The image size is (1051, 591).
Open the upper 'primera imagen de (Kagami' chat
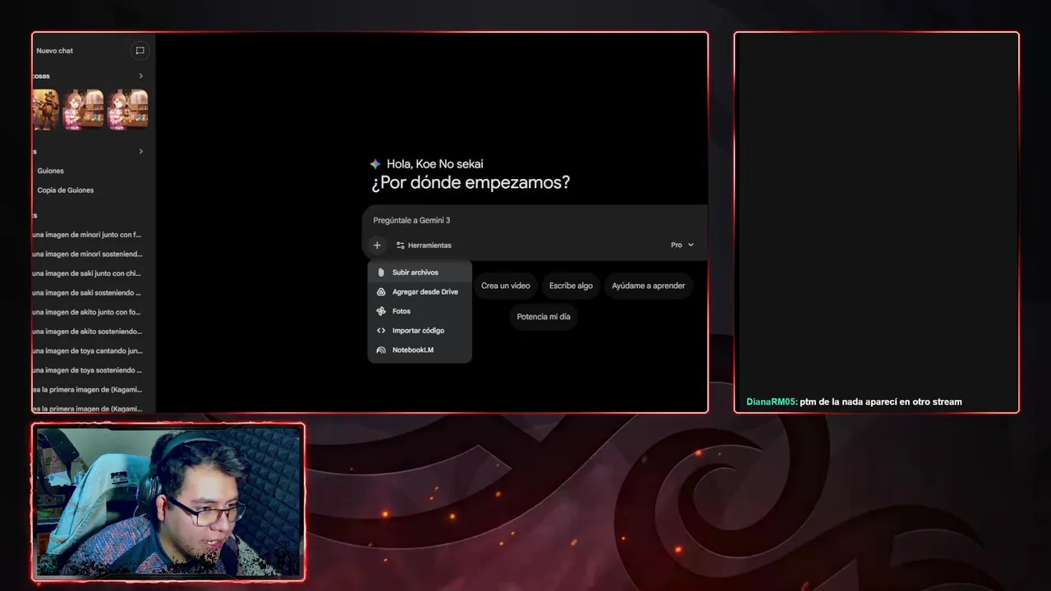click(x=87, y=389)
